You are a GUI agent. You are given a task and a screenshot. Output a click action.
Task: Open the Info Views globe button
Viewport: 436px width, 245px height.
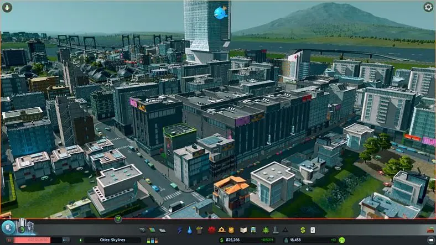point(8,227)
